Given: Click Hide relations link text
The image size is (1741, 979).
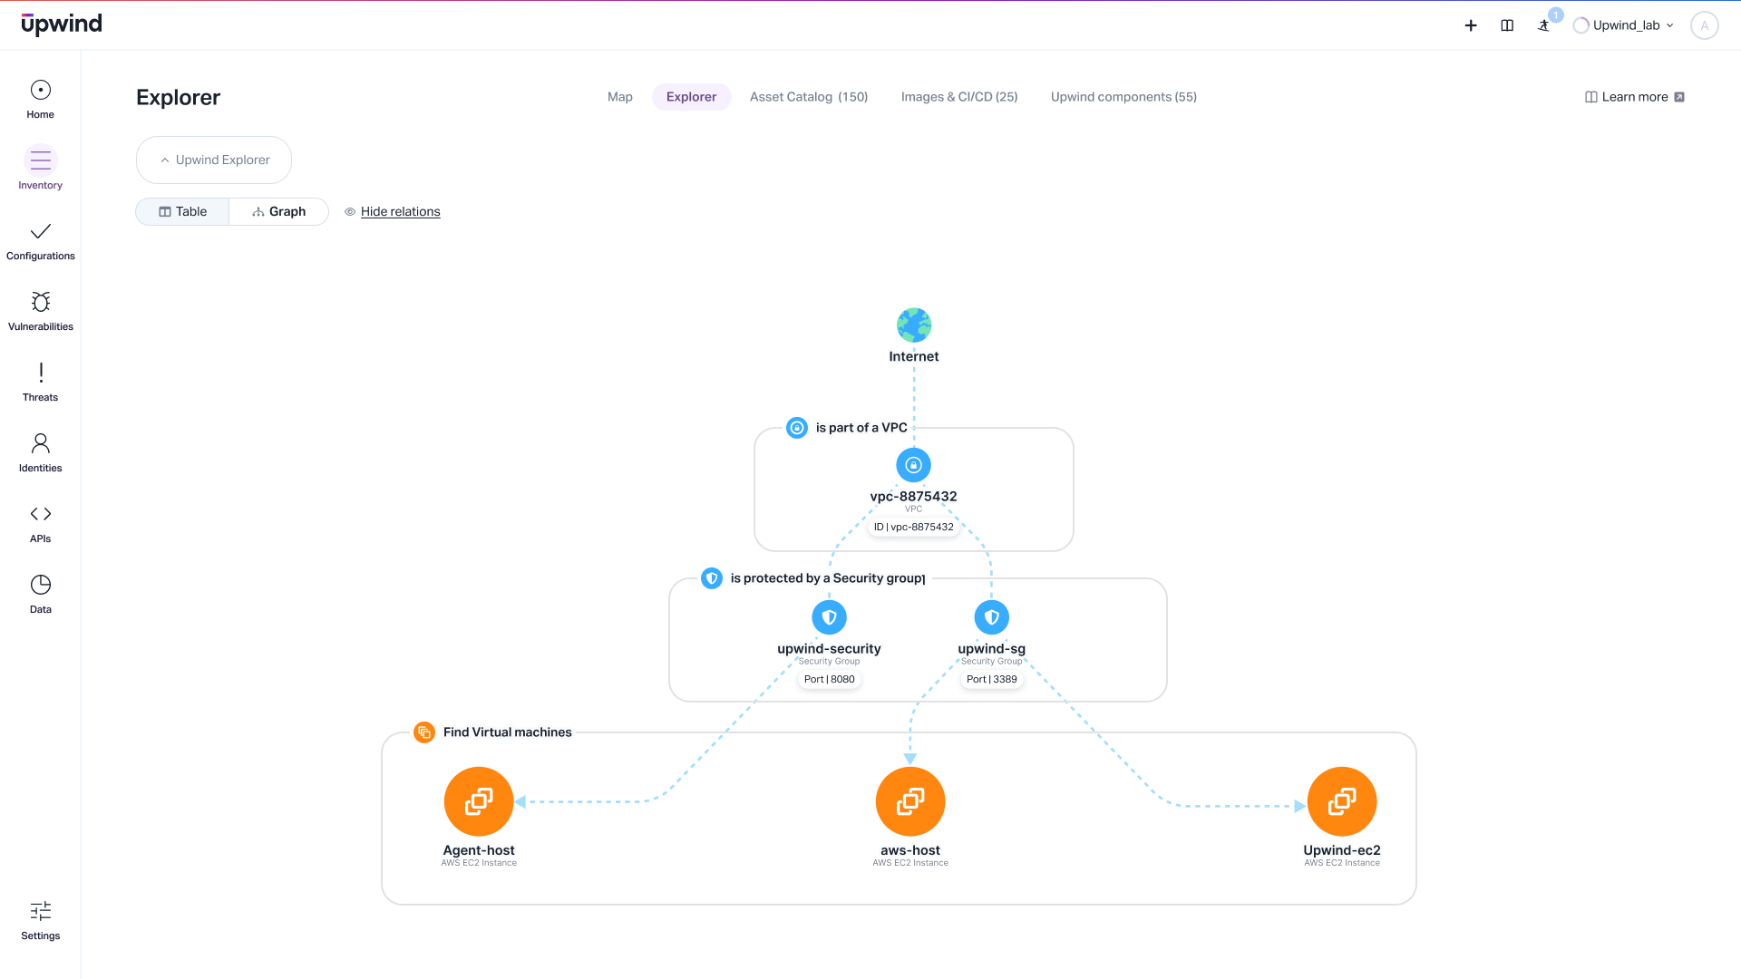Looking at the screenshot, I should pyautogui.click(x=401, y=212).
